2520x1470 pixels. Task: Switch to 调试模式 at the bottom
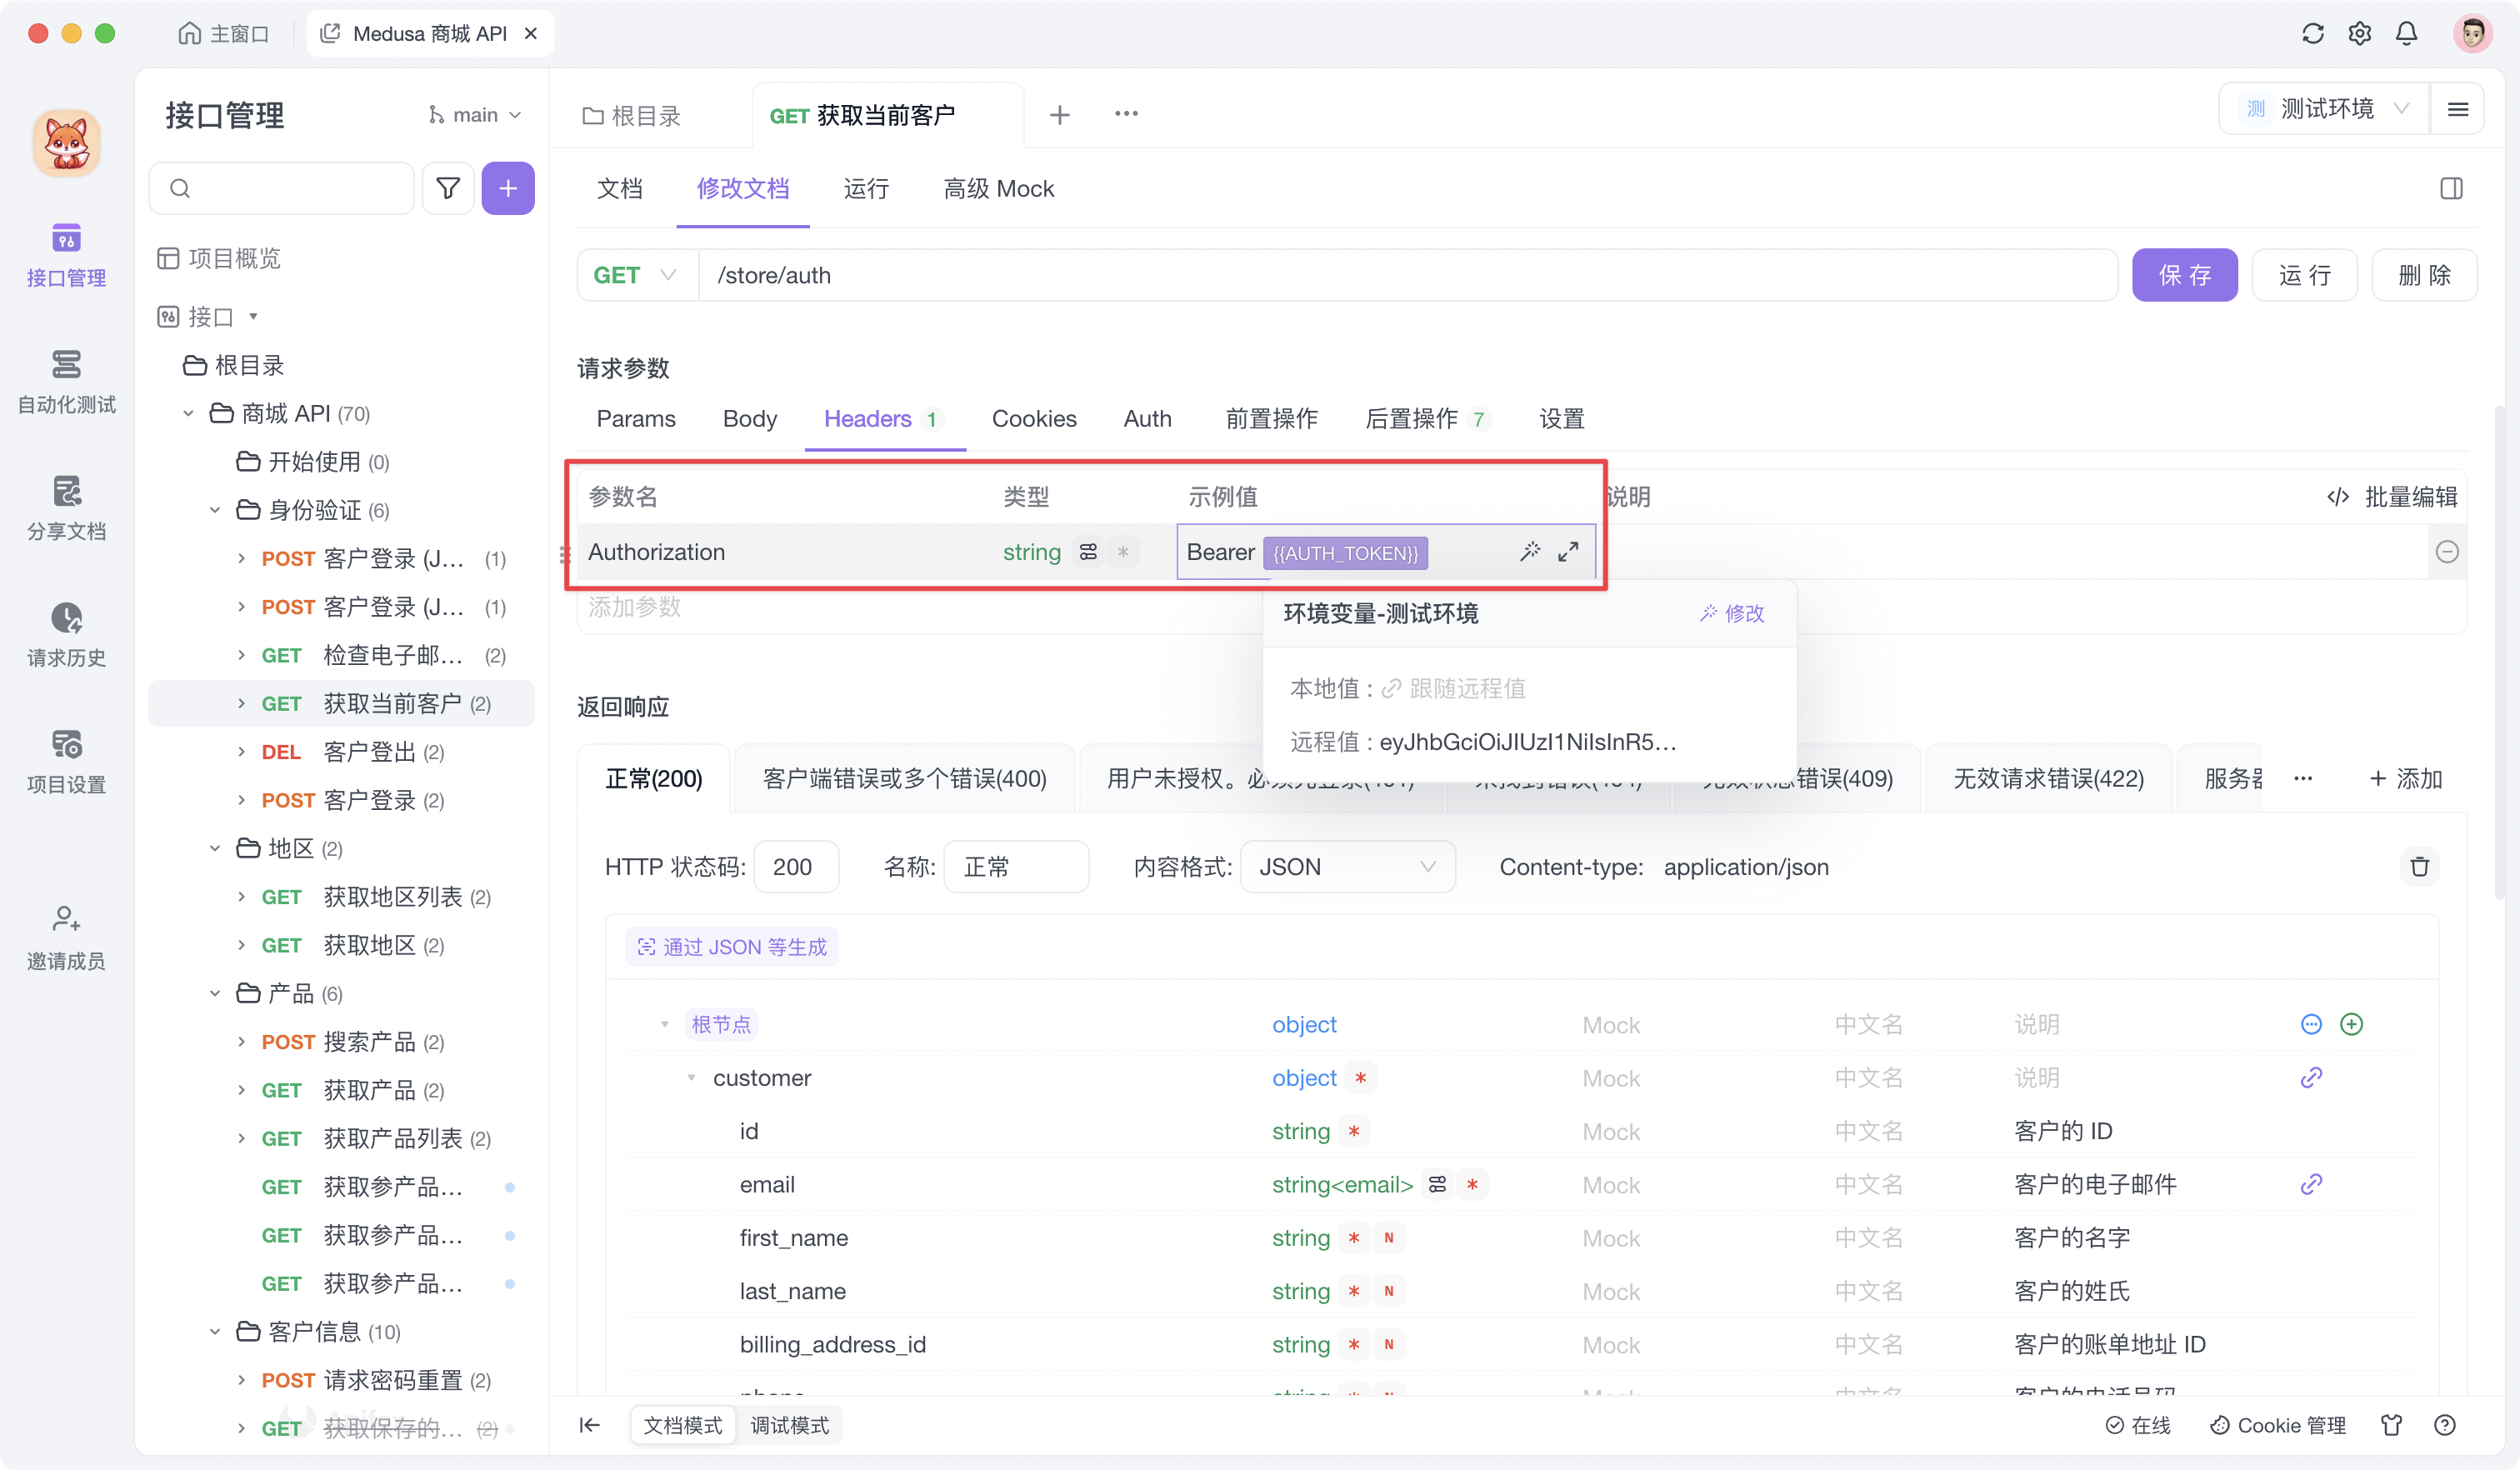[789, 1424]
